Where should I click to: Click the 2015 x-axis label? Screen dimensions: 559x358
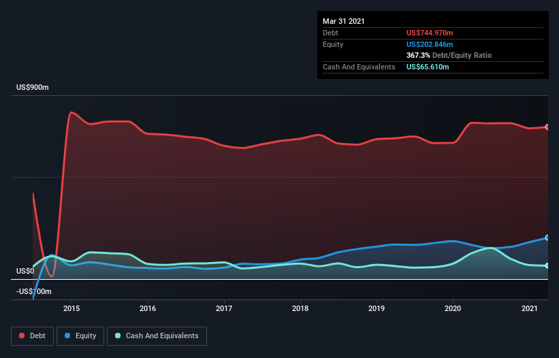[x=71, y=308]
